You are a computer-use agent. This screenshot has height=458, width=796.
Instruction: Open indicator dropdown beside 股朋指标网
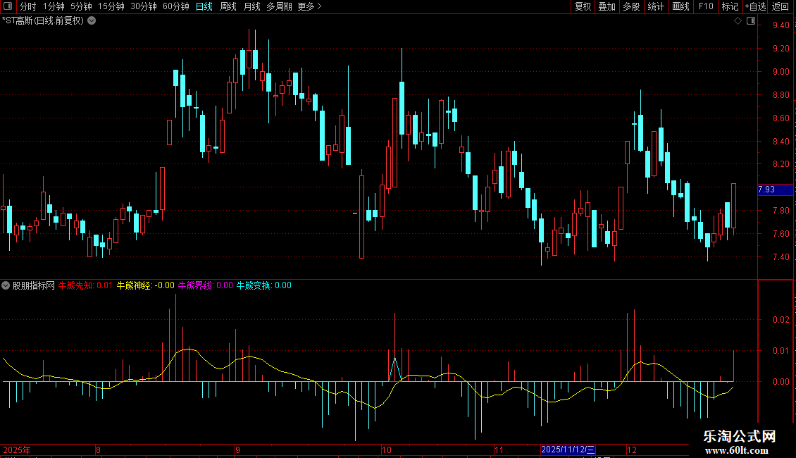(x=6, y=285)
